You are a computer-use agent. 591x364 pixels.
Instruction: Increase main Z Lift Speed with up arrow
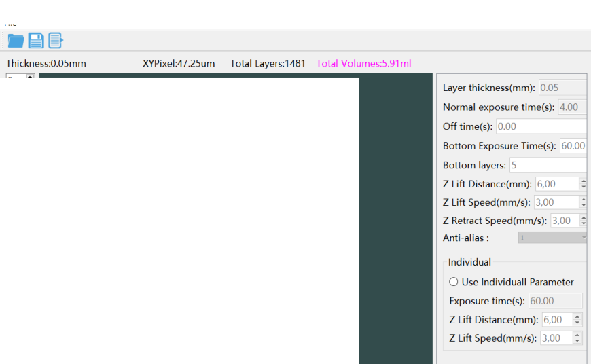click(583, 200)
